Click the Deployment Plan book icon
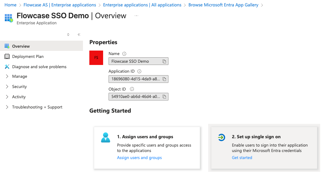 (7, 56)
